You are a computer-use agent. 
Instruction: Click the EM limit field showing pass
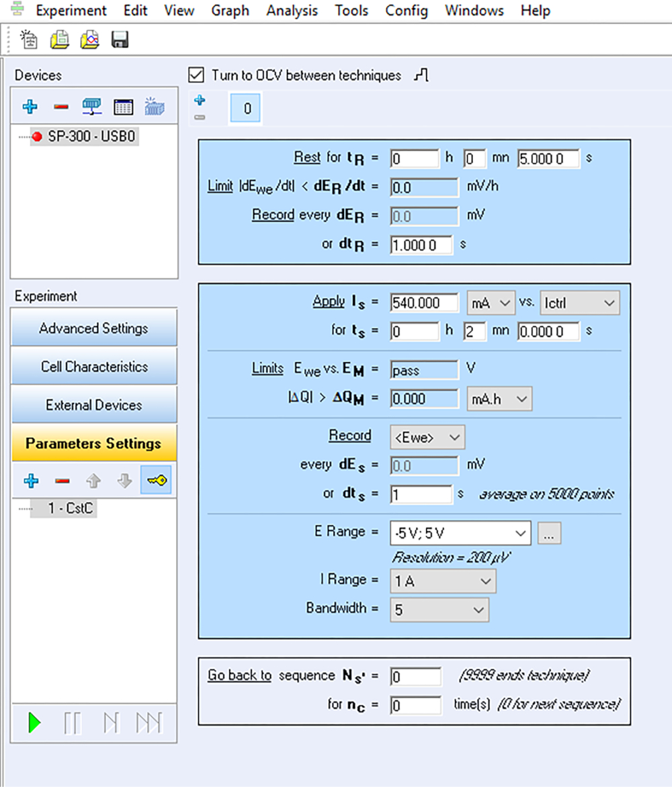[425, 371]
